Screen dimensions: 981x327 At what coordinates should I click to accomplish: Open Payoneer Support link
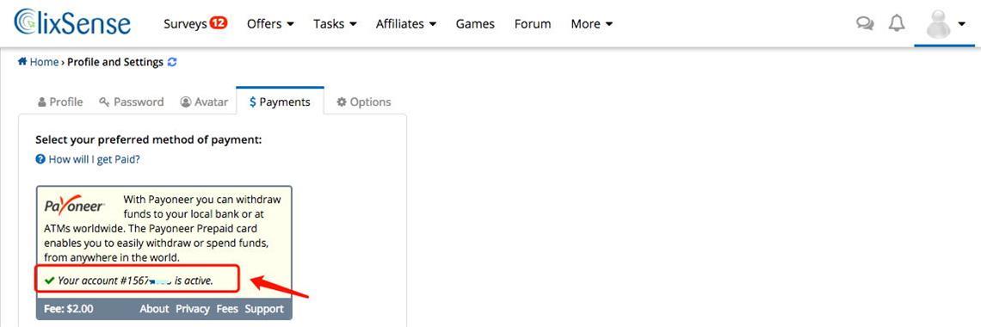pos(264,309)
